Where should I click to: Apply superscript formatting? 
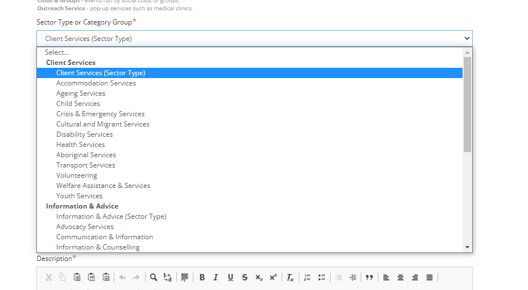click(x=273, y=277)
